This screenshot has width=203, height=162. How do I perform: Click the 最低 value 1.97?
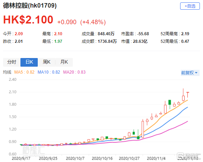pos(58,41)
